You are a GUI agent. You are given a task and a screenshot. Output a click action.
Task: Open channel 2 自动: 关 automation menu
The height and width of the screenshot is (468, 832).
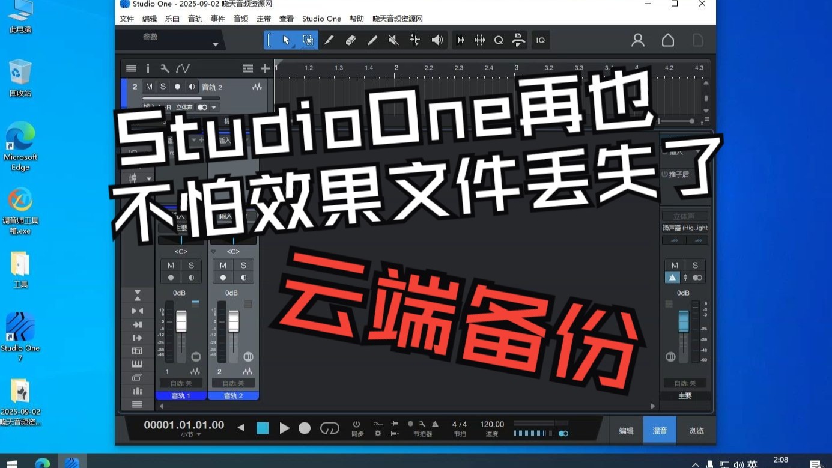[x=233, y=383]
